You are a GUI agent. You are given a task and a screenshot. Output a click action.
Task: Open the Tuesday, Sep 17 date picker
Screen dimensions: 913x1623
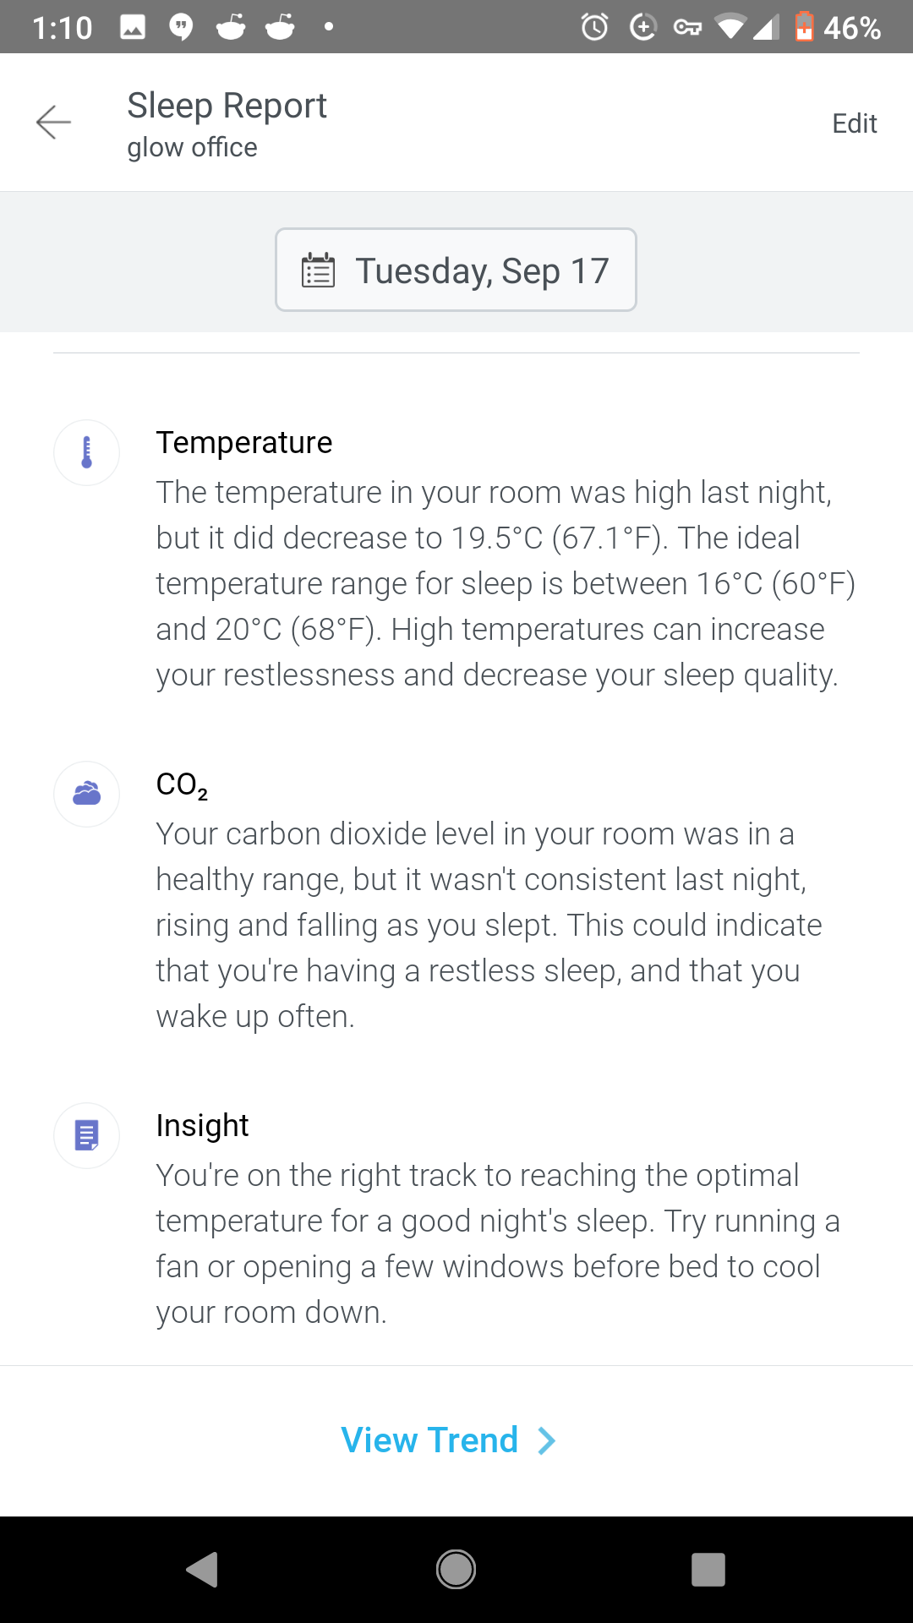pos(456,270)
